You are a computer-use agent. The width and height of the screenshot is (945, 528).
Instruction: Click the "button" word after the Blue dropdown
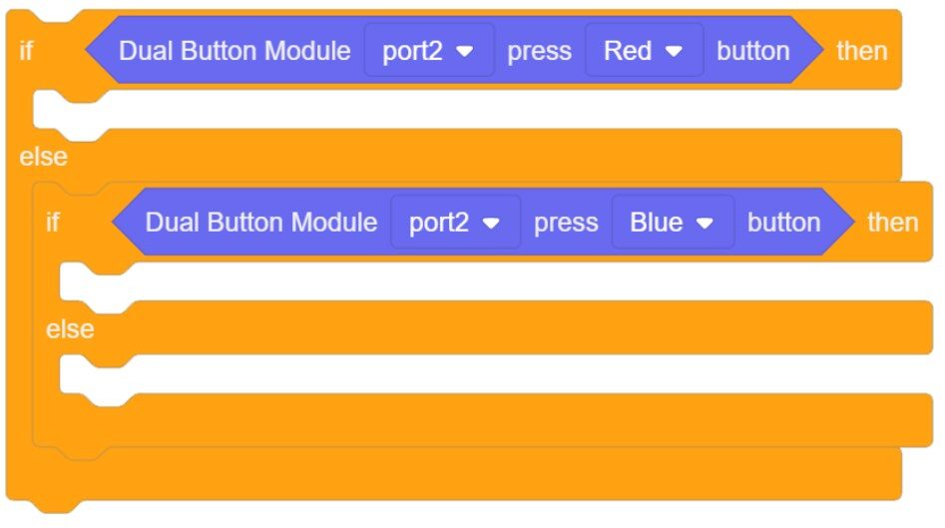783,223
